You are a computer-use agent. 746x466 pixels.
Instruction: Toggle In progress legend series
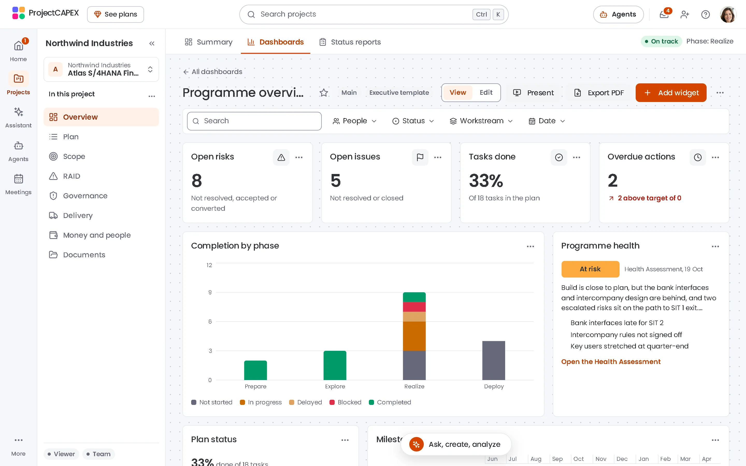tap(261, 402)
